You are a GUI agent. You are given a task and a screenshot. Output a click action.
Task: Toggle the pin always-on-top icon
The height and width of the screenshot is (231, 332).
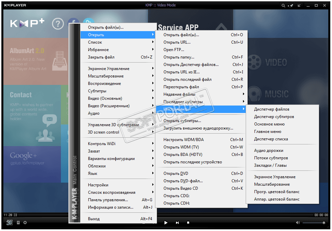291,5
